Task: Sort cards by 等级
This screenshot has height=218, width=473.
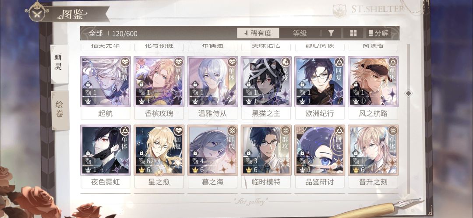Action: 300,33
